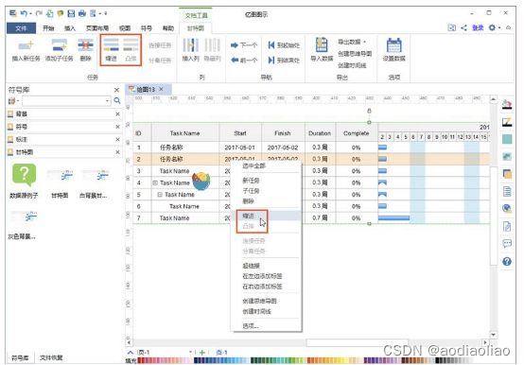Go to Previous (前一个) in navigation

tap(244, 61)
